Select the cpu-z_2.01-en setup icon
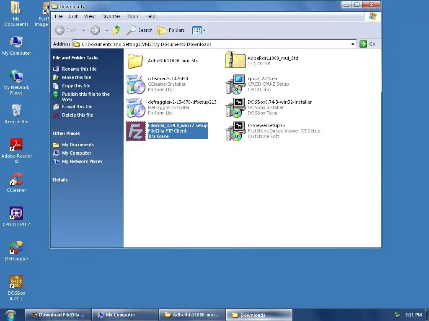 pos(235,84)
